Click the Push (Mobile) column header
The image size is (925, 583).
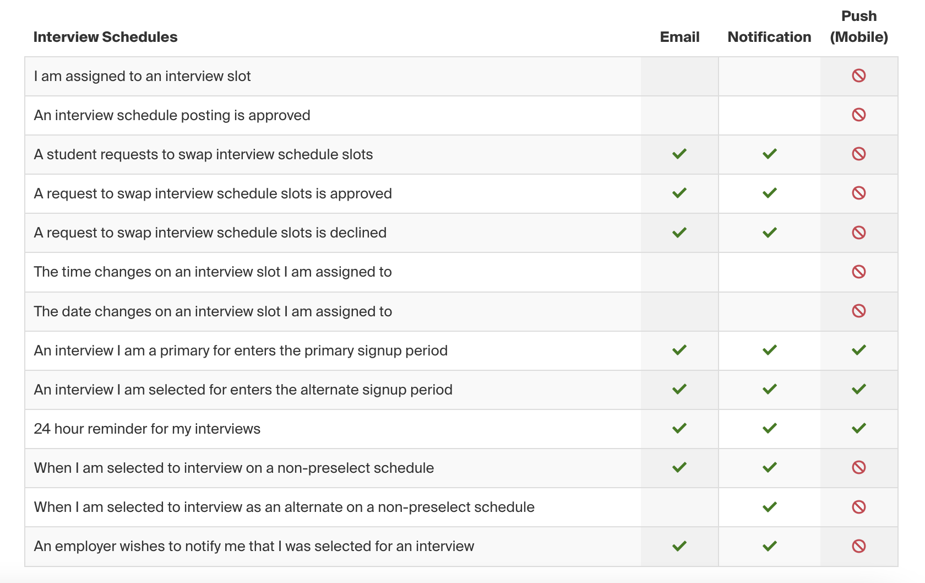[x=859, y=26]
